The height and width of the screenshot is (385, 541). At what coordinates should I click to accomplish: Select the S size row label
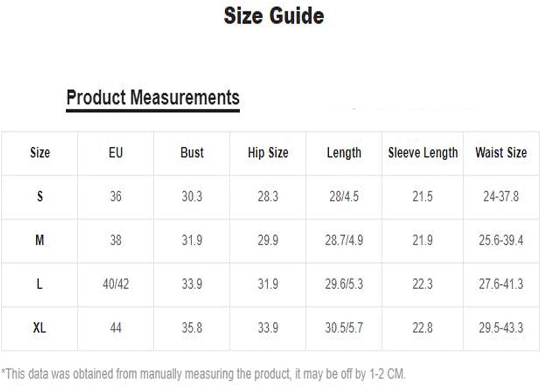click(x=40, y=196)
